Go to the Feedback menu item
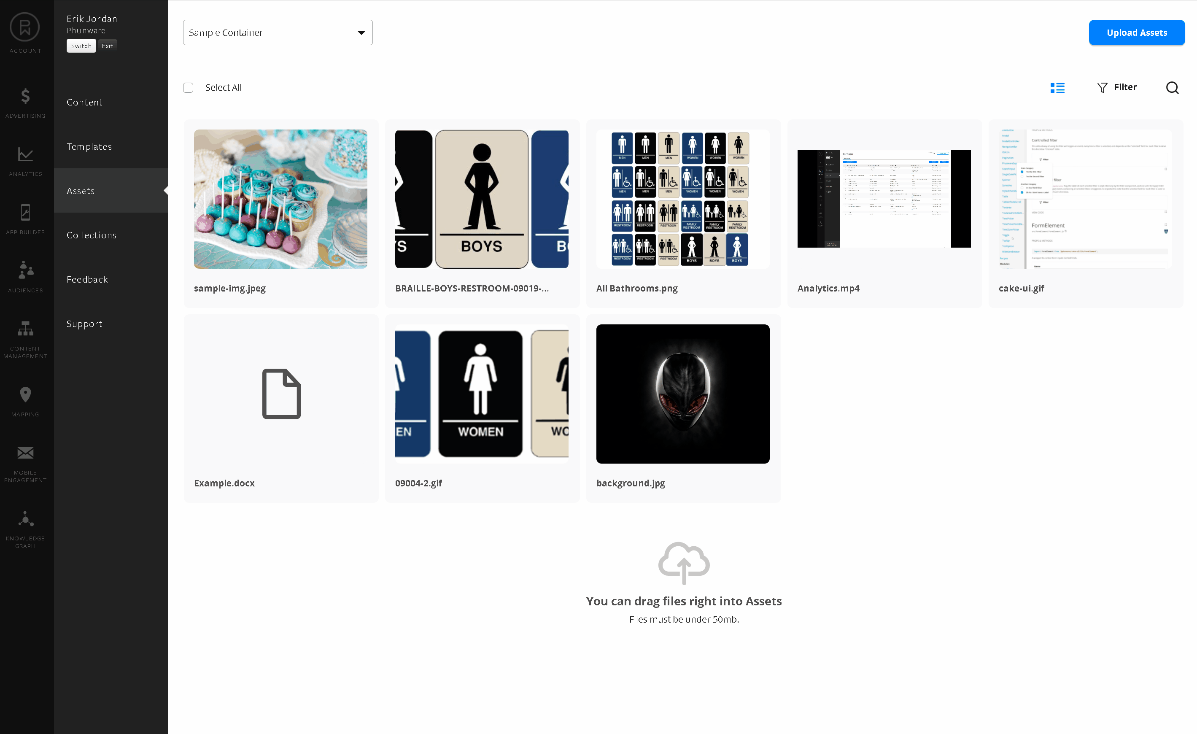 (x=87, y=279)
